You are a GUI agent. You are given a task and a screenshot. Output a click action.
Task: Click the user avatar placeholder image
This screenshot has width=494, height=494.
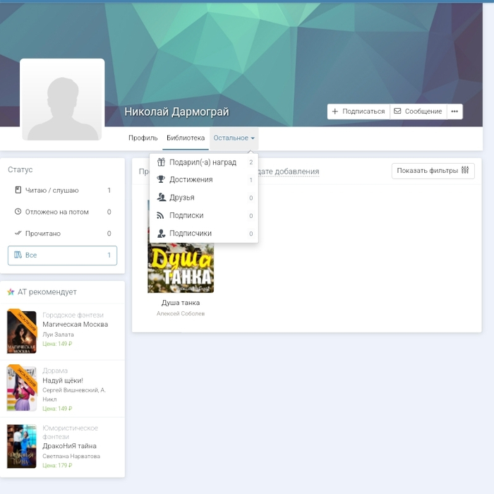pyautogui.click(x=62, y=100)
